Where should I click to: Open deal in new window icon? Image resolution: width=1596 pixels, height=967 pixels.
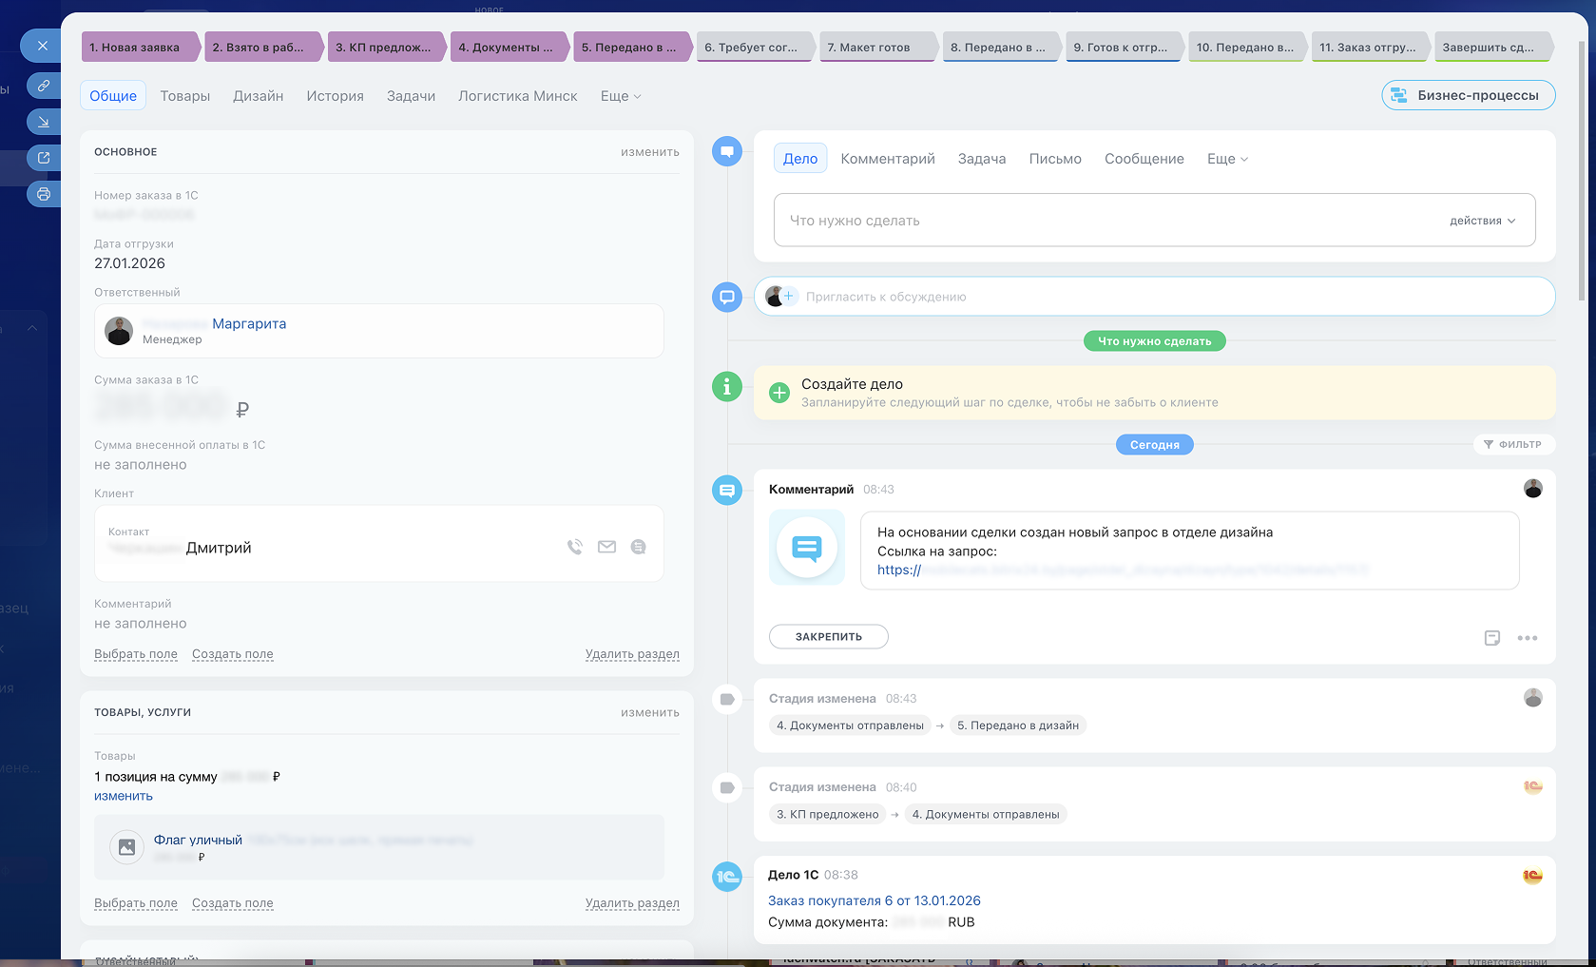[43, 158]
